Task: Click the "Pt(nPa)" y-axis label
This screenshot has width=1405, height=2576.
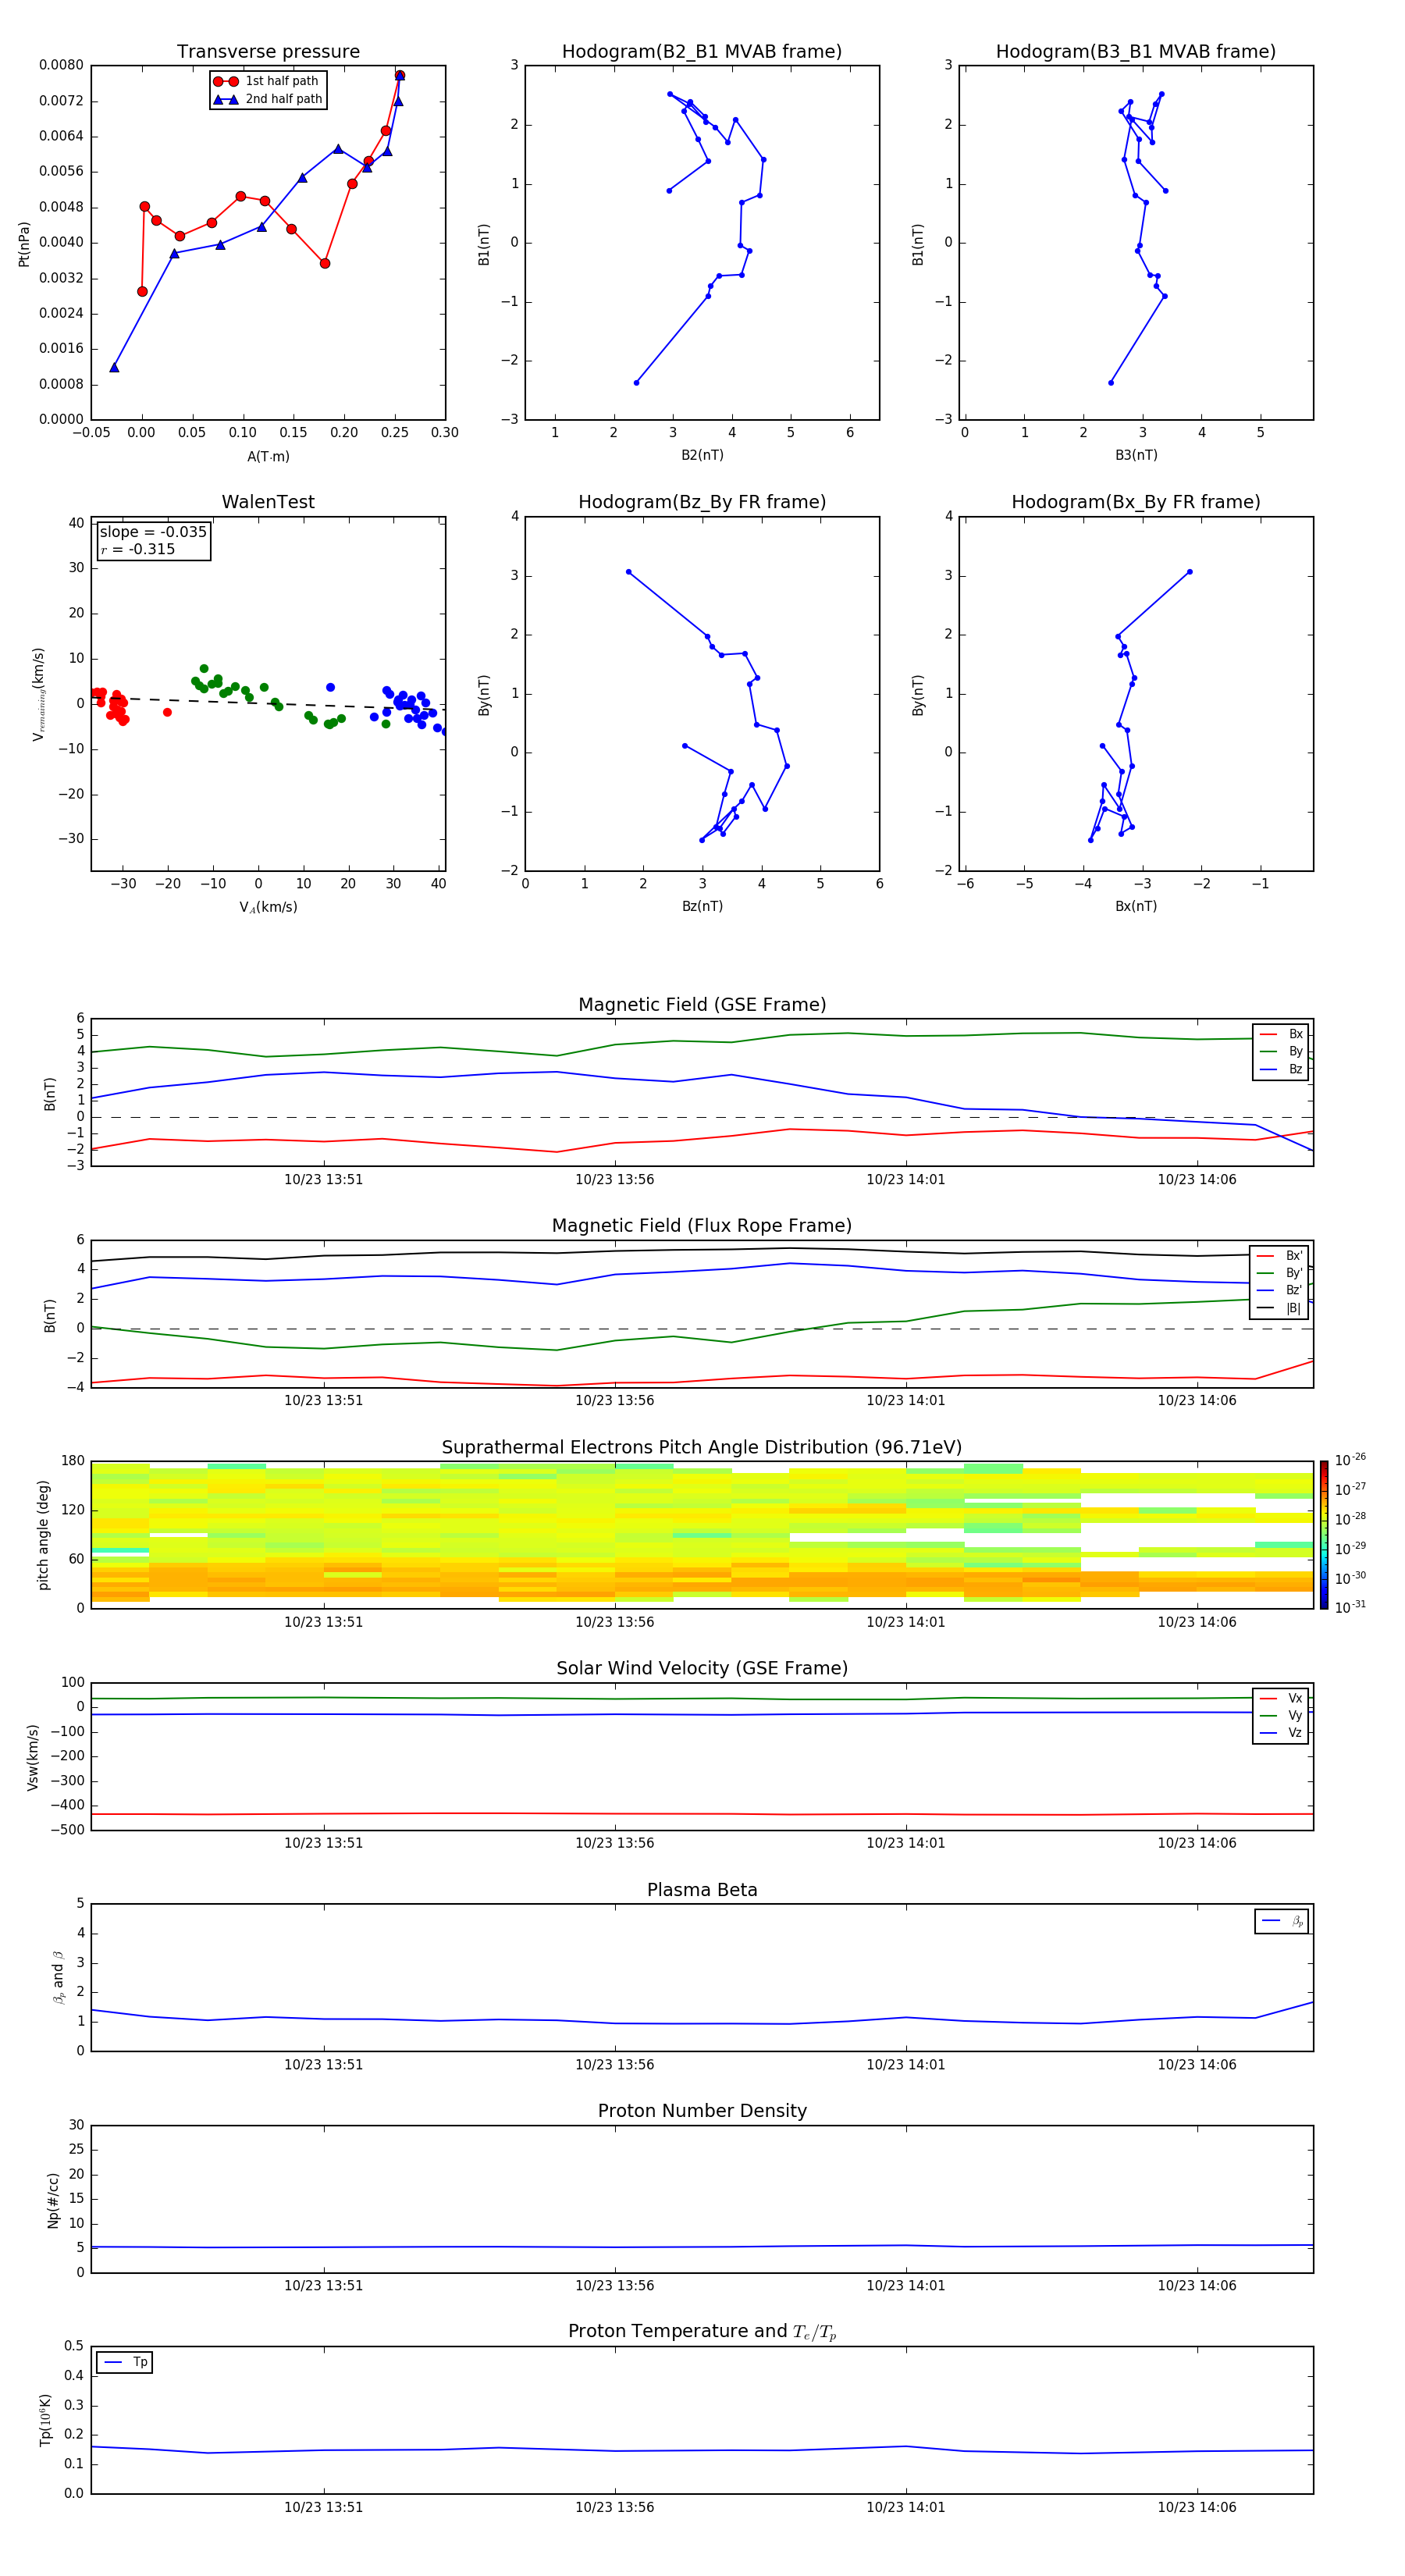Action: pyautogui.click(x=24, y=244)
